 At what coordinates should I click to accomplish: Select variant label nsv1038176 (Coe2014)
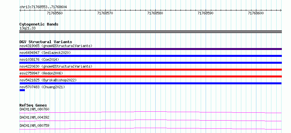(39, 59)
